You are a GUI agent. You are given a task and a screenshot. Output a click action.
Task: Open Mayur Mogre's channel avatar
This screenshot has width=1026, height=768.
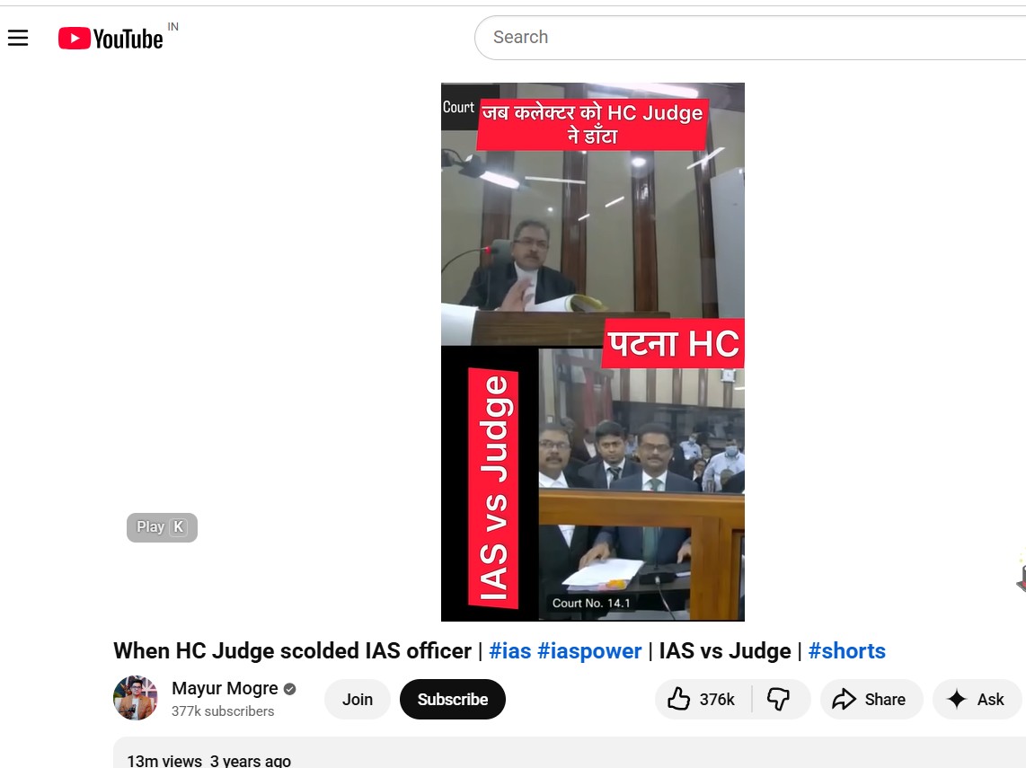tap(136, 699)
